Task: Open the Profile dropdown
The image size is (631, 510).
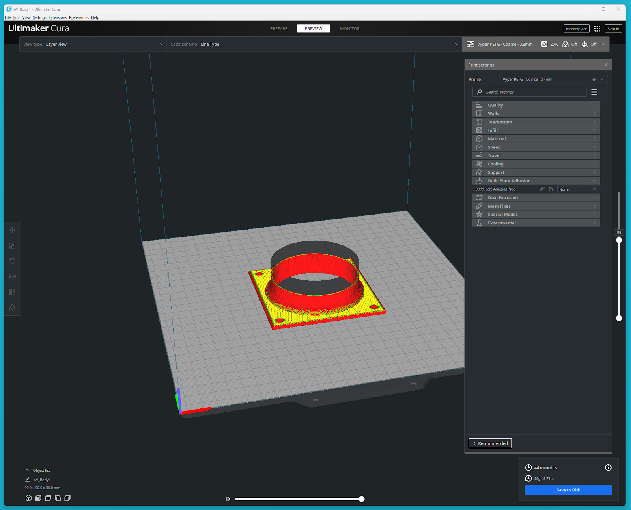Action: point(553,80)
